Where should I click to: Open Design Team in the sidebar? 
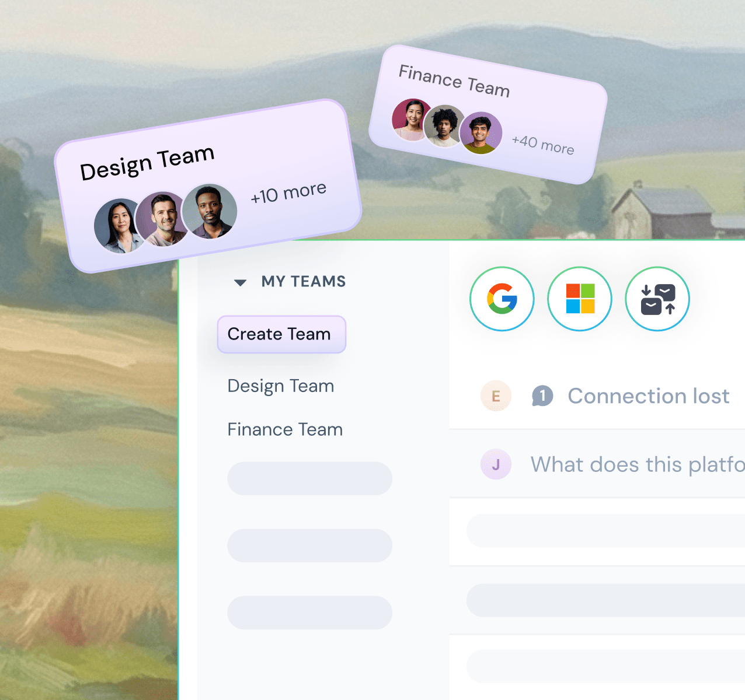pos(281,386)
